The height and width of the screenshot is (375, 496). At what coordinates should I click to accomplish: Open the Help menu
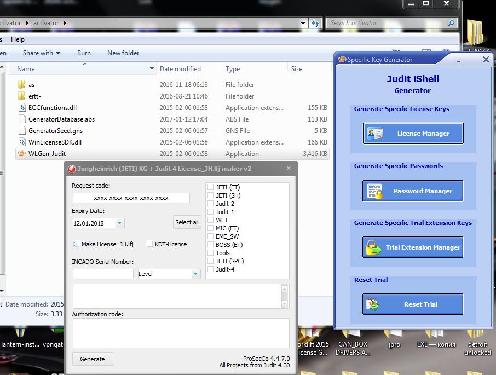pos(18,39)
